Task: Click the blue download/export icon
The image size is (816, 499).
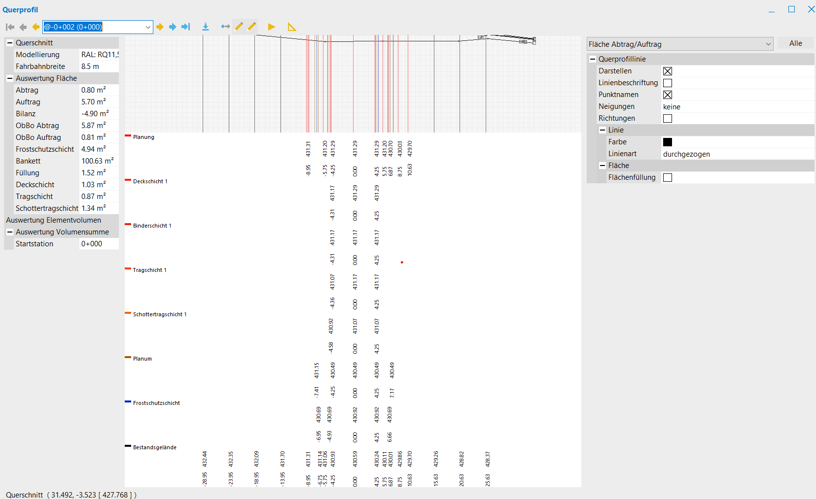Action: click(x=206, y=27)
